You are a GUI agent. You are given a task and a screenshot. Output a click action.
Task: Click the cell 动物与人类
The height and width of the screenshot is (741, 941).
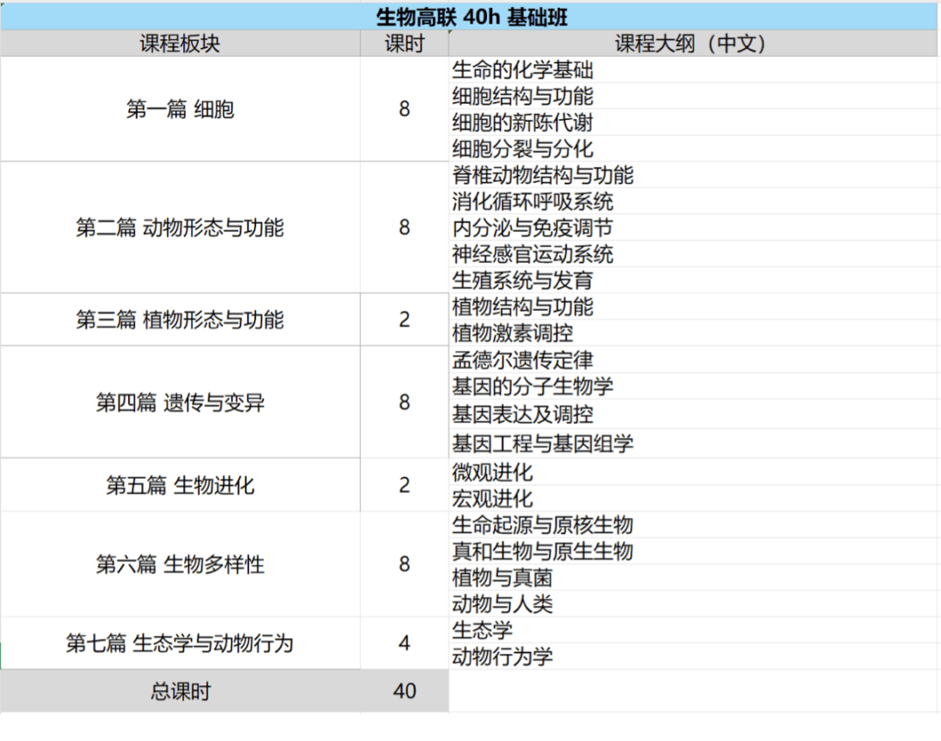[x=693, y=603]
